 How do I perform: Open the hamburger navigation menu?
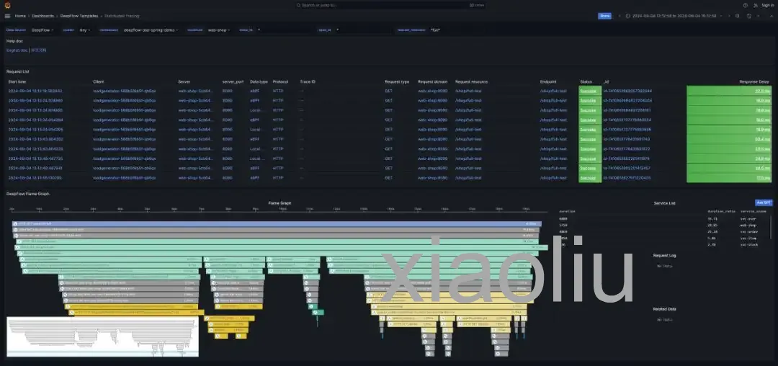7,16
